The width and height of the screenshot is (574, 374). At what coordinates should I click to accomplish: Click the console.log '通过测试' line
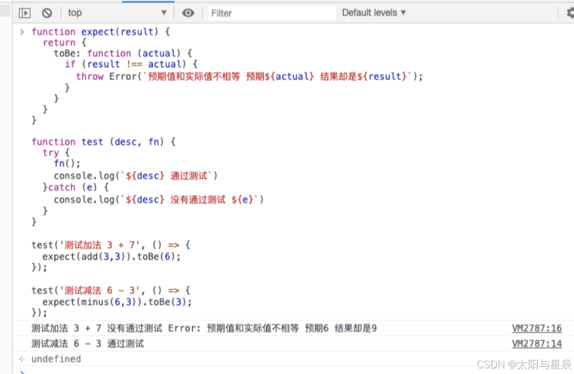coord(135,176)
